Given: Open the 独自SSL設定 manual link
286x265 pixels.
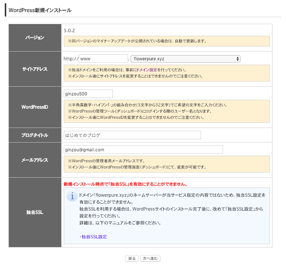Looking at the screenshot, I should point(94,237).
